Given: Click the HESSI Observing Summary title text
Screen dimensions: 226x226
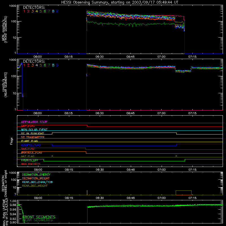Looking at the screenshot, I should (120, 3).
